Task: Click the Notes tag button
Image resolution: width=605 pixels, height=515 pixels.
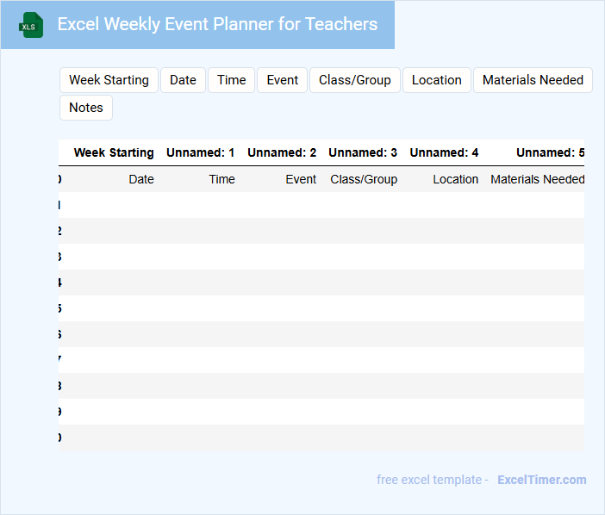Action: click(x=85, y=108)
